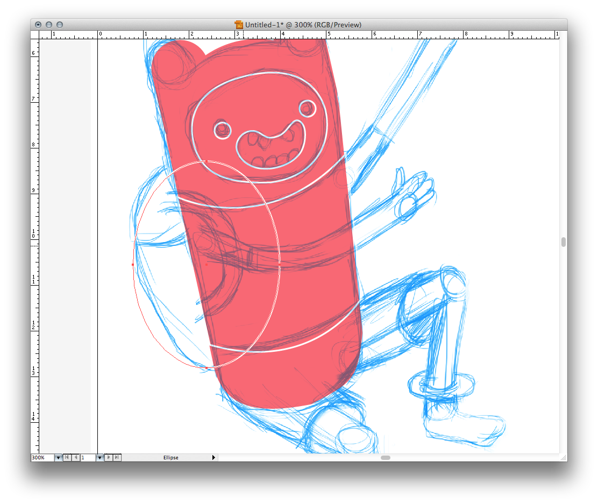
Task: Click the Ellipse status bar label
Action: [x=171, y=458]
